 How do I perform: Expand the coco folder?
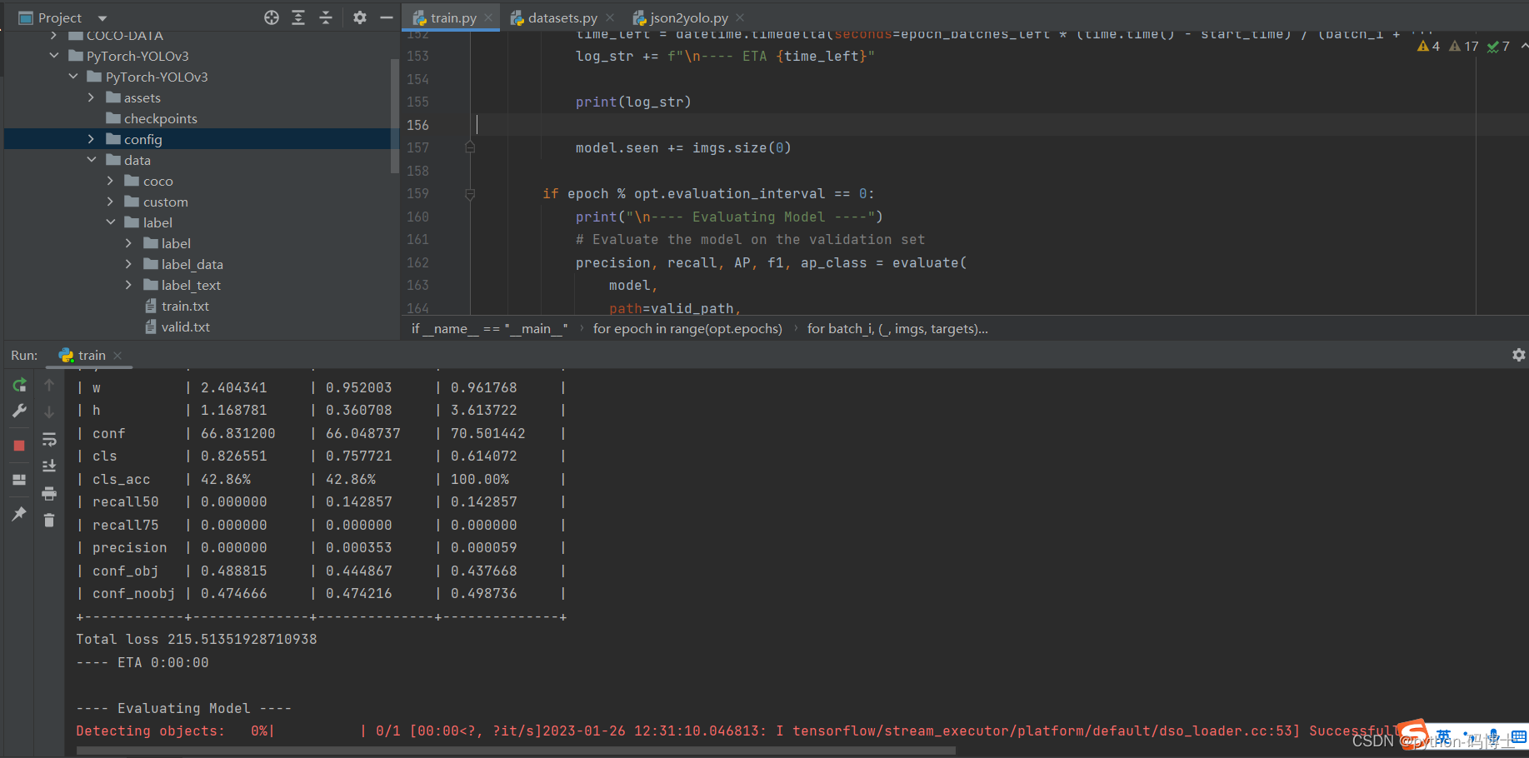110,181
